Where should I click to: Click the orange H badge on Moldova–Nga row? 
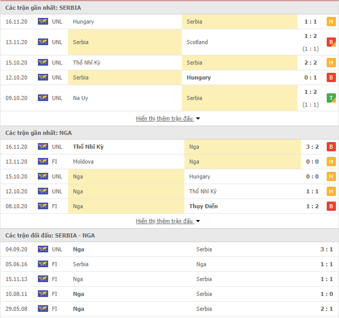point(331,162)
